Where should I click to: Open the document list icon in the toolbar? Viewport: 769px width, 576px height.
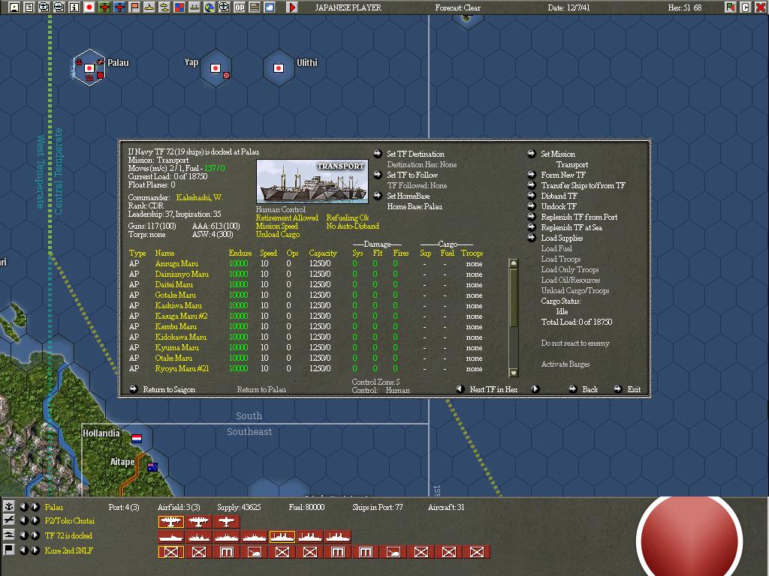(29, 7)
